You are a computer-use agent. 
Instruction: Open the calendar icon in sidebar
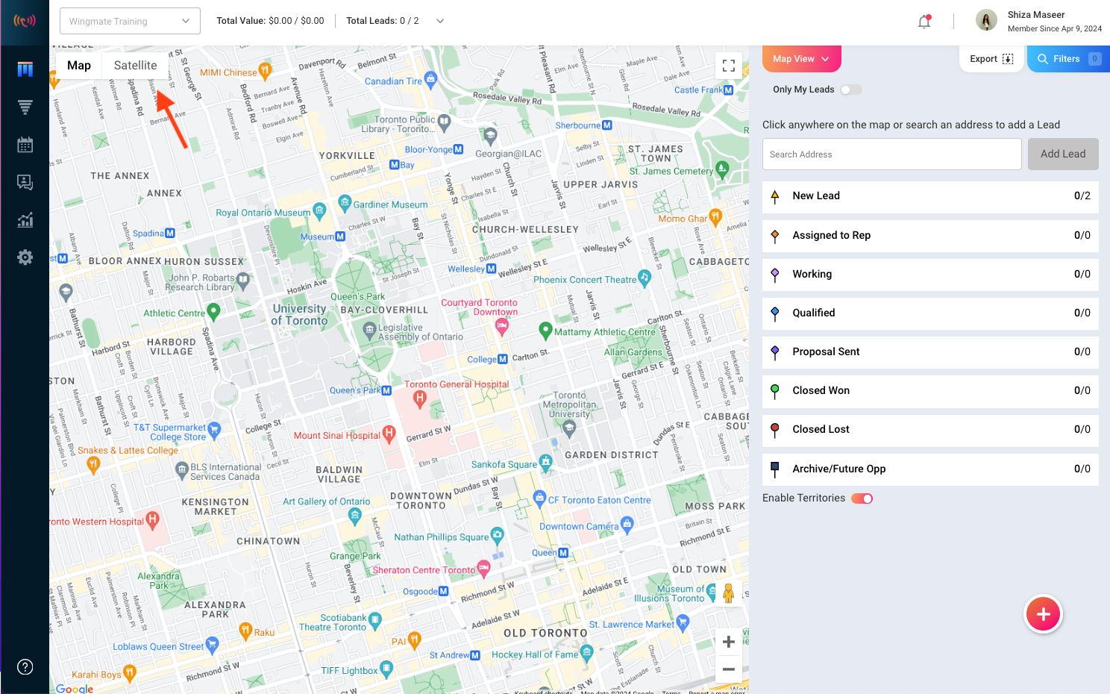[25, 145]
